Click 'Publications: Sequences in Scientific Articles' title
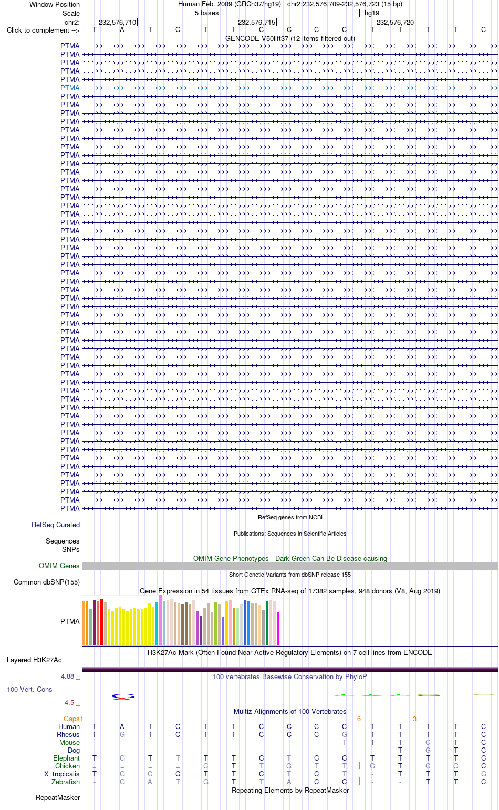This screenshot has height=810, width=499. (290, 534)
